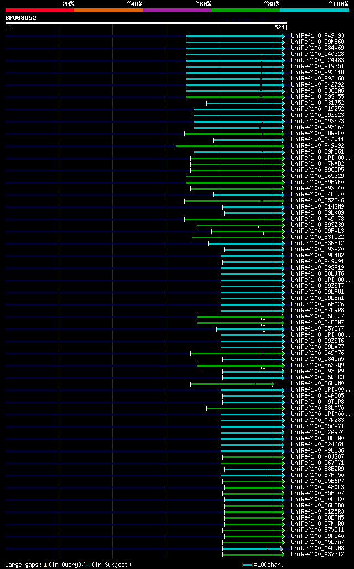
Task: Select the UniRef100_A9XS73 label
Action: 318,121
